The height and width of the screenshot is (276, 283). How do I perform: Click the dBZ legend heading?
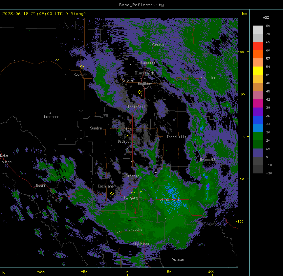point(266,18)
